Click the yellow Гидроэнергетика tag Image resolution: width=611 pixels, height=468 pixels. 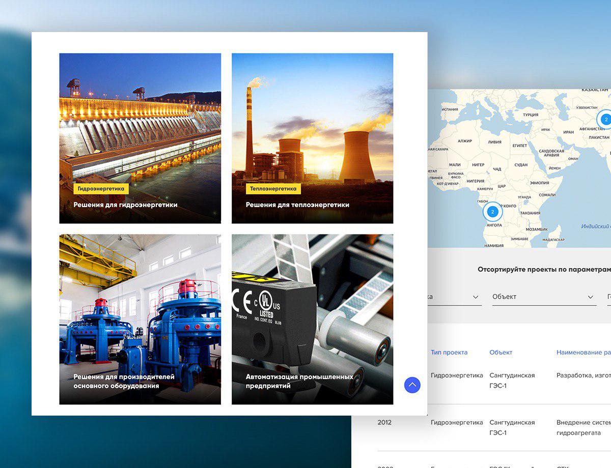(x=101, y=189)
